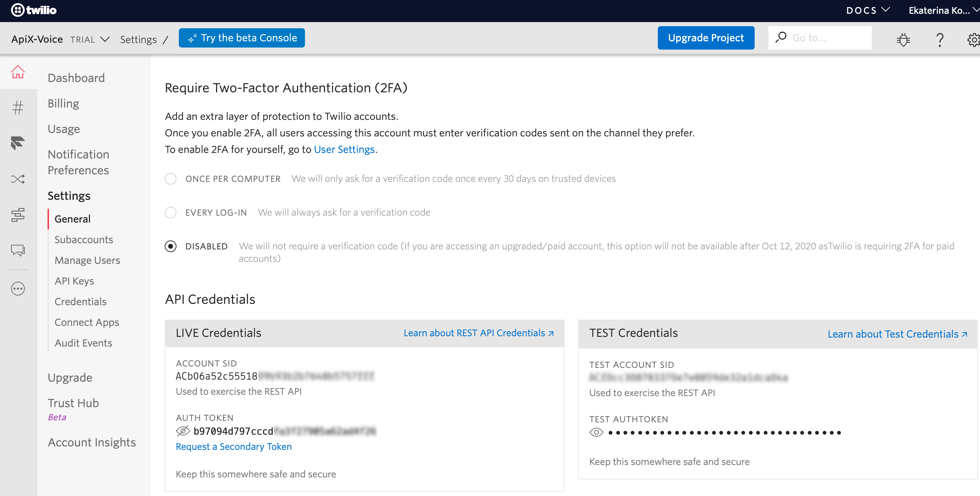Open Audit Events settings

tap(83, 343)
